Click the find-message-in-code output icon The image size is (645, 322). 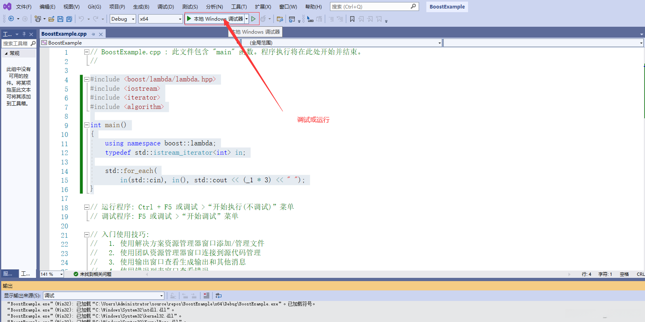[x=173, y=296]
